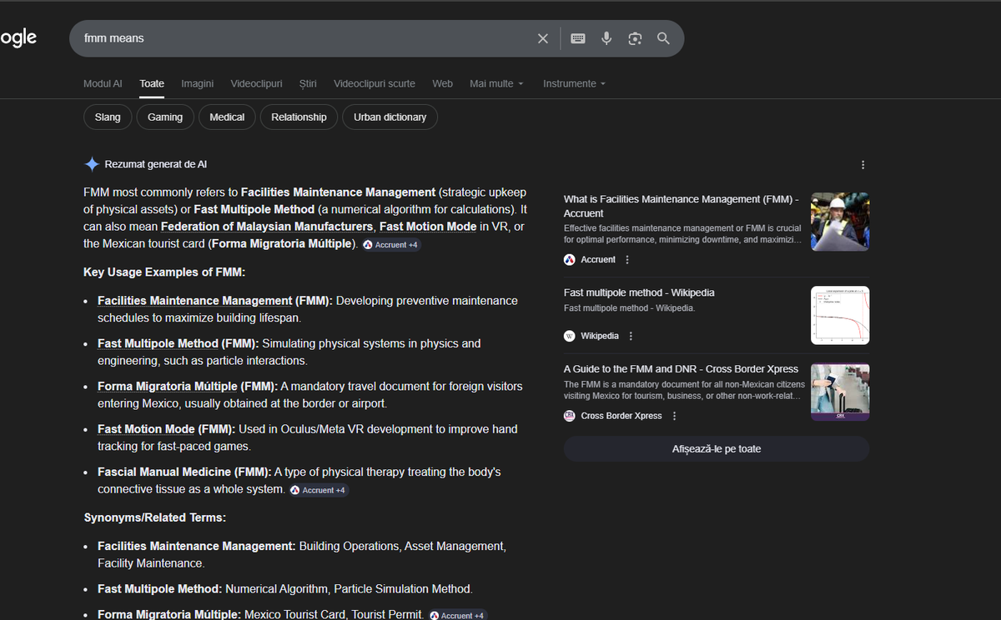
Task: Click the Accruent +4 chip after Fascial Manual Medicine
Action: tap(318, 490)
